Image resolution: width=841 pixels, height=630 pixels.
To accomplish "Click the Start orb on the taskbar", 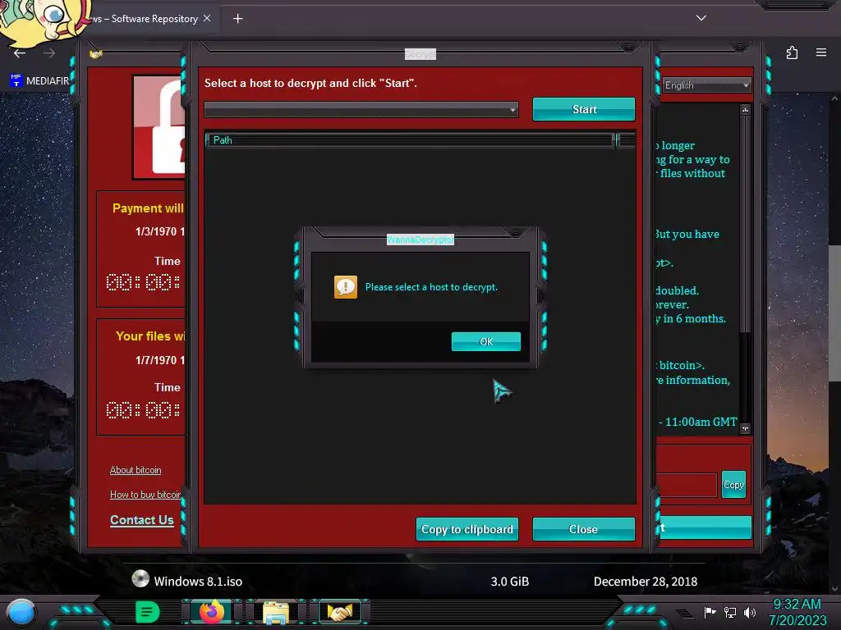I will click(x=21, y=612).
